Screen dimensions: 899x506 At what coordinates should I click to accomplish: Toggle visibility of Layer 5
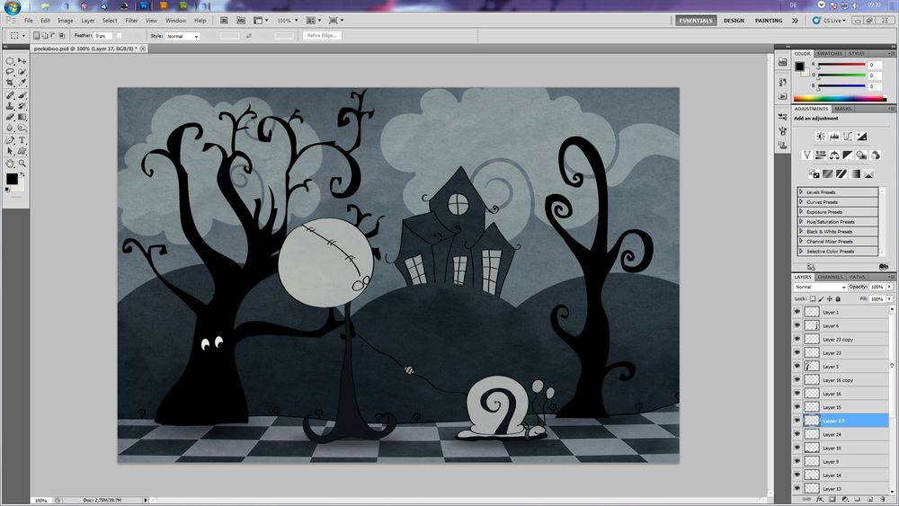[x=797, y=366]
